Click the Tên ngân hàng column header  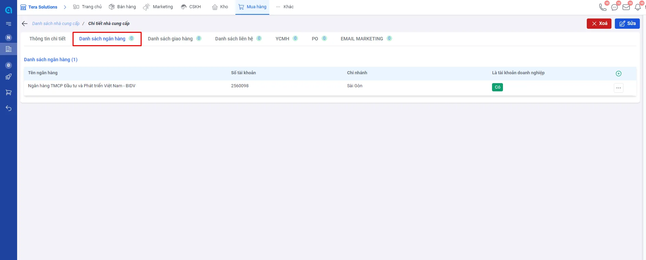43,73
